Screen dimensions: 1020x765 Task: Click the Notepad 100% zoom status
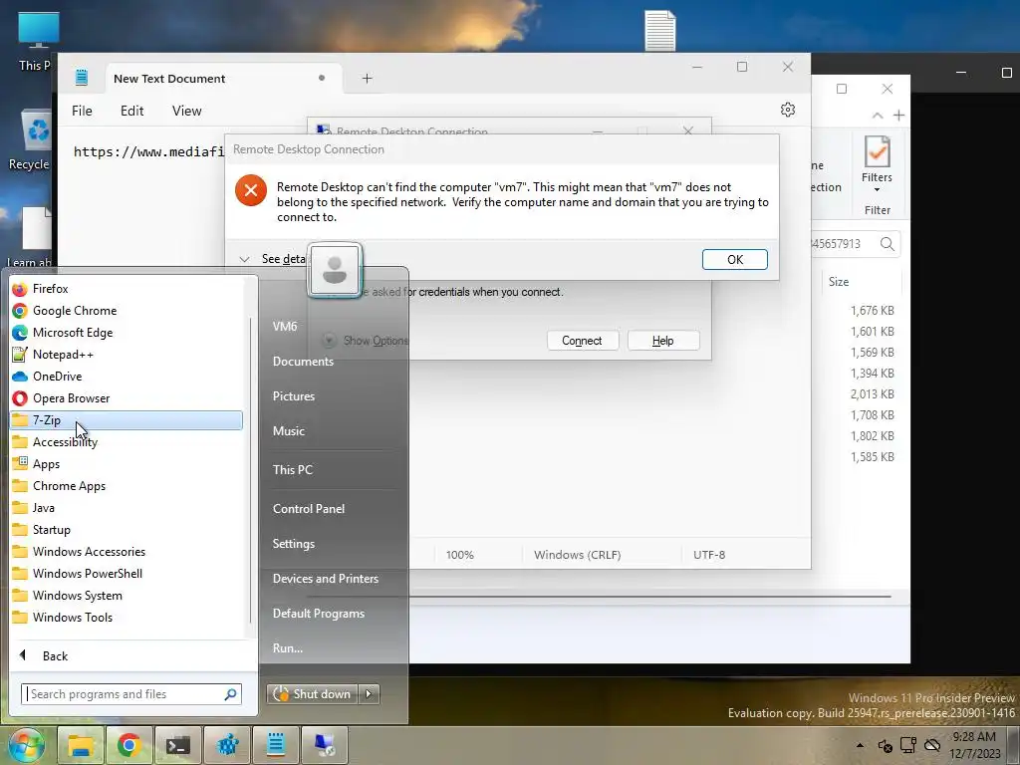click(460, 555)
